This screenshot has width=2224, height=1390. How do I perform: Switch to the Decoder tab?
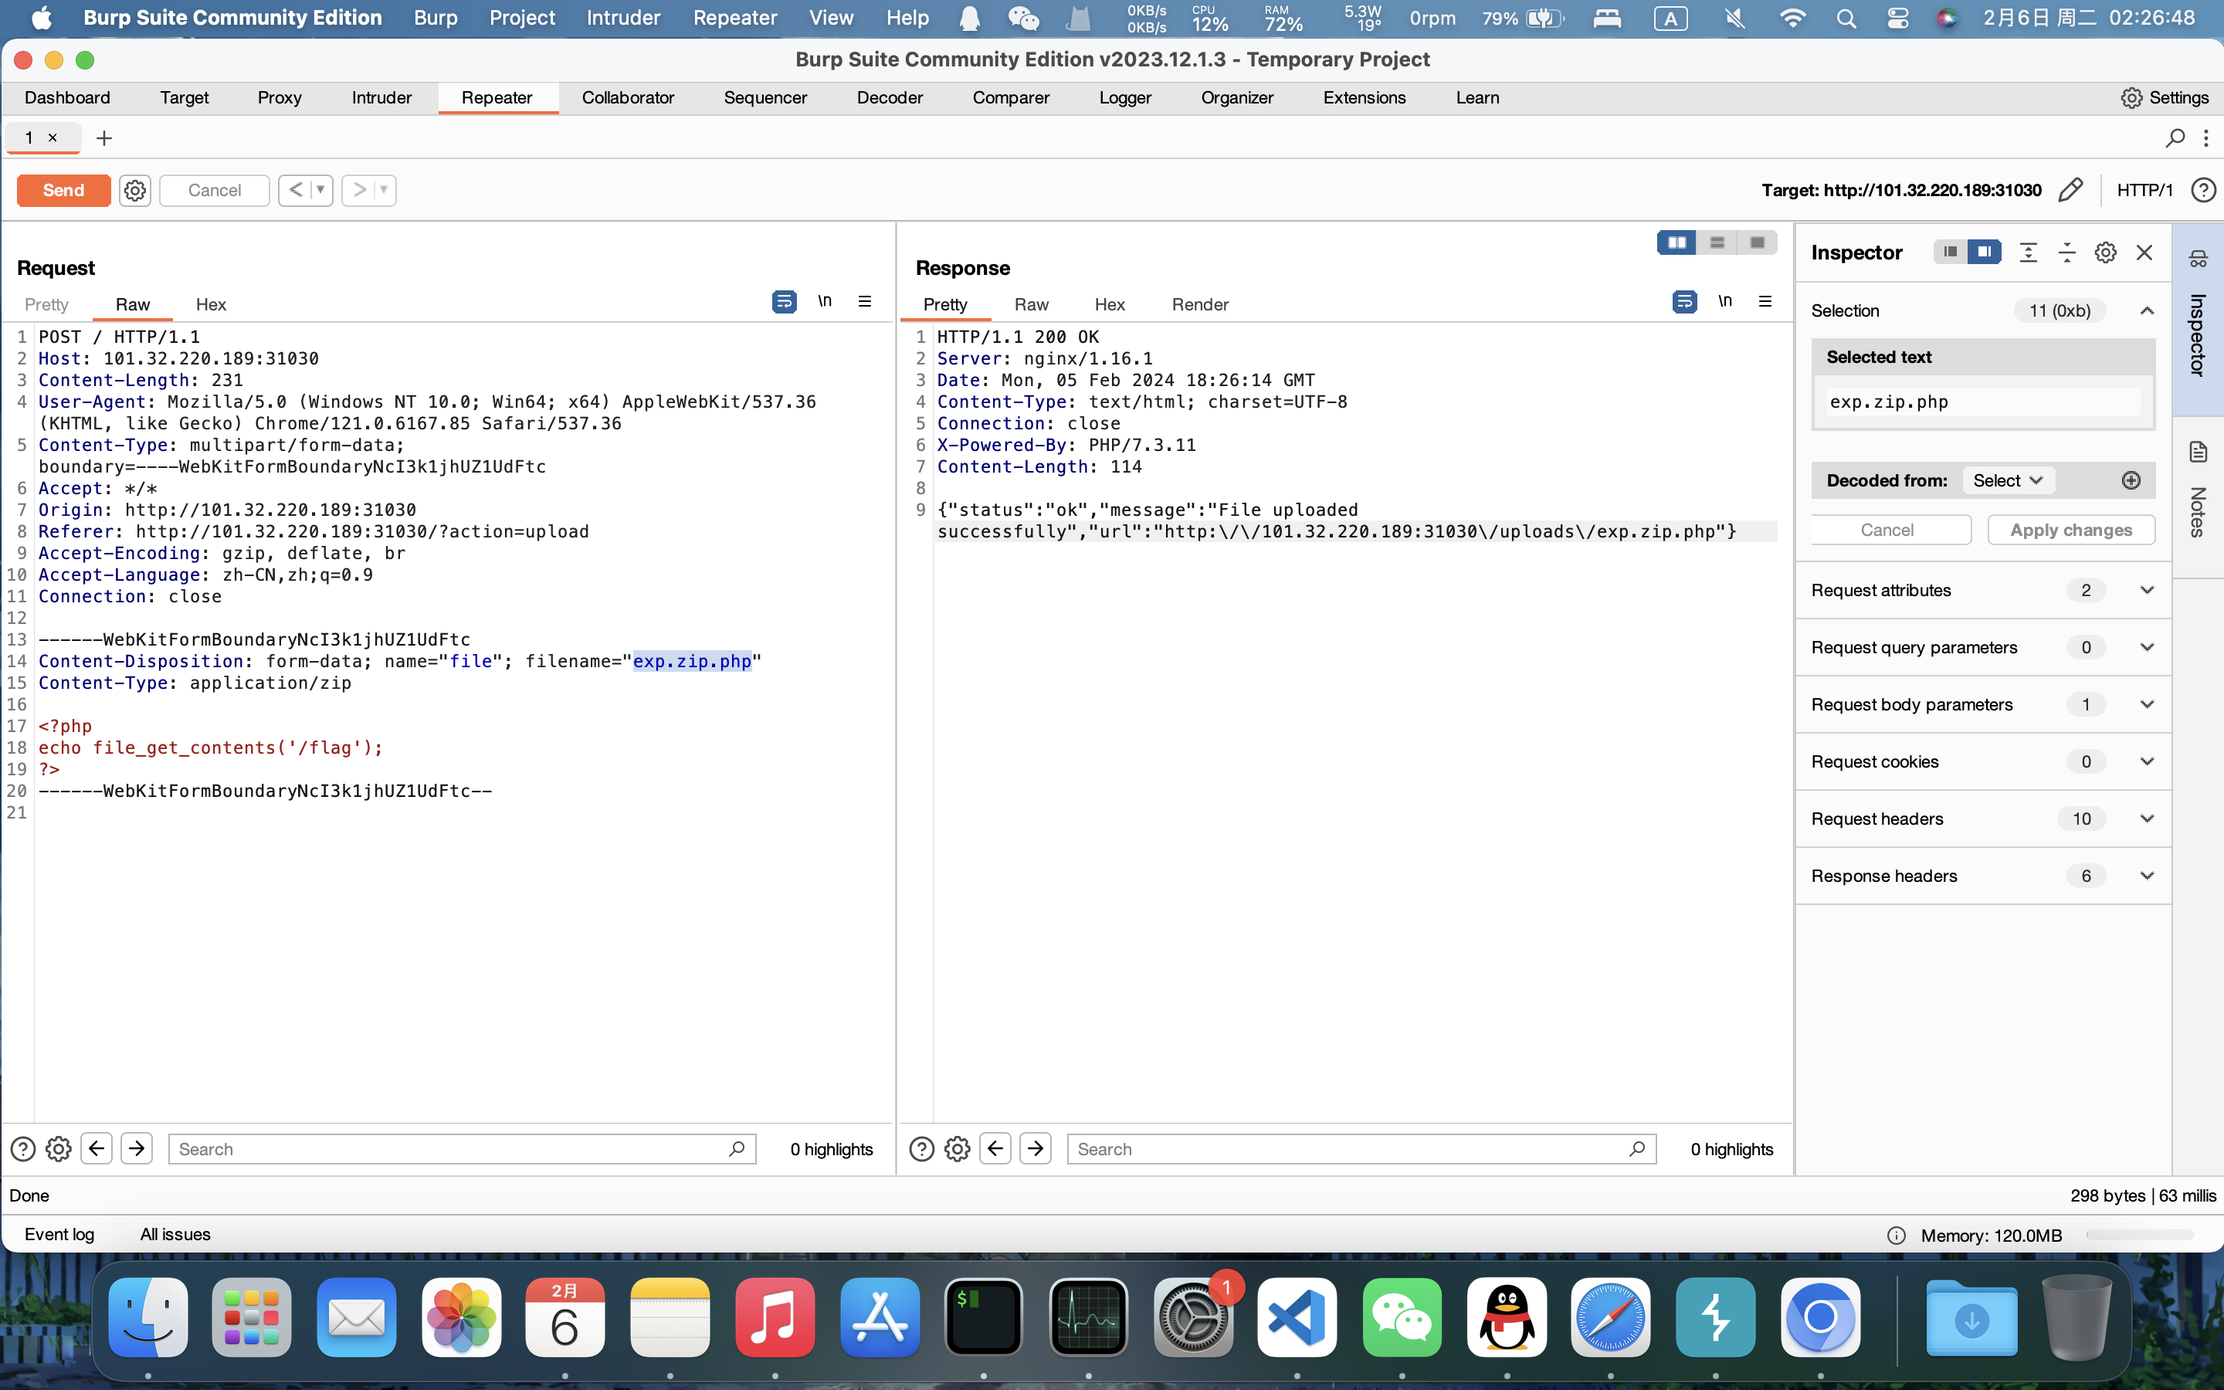tap(889, 97)
